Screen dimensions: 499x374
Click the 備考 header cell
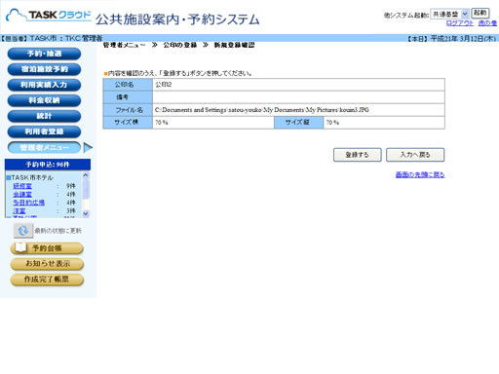(128, 97)
